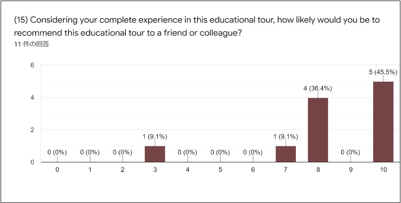
Task: Select the "0 (0%)" label above rating 1
Action: tap(90, 152)
